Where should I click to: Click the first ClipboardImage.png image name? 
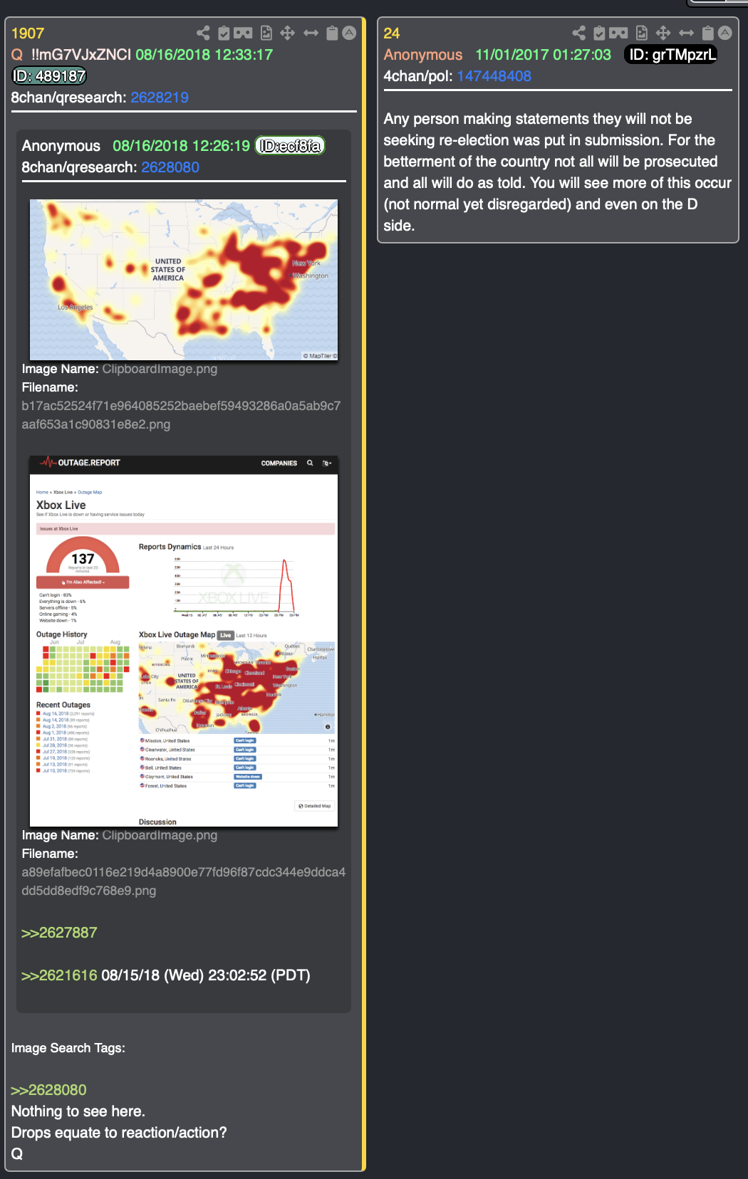click(160, 369)
